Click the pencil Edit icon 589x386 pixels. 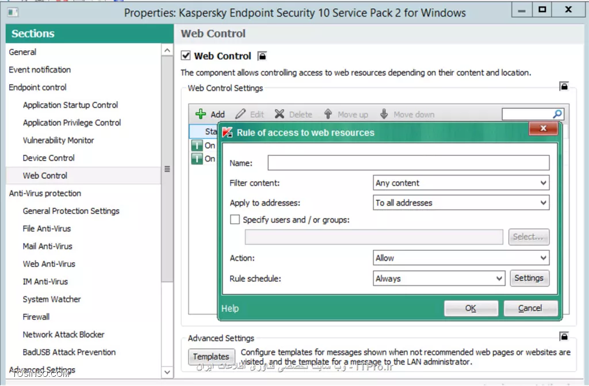[240, 114]
